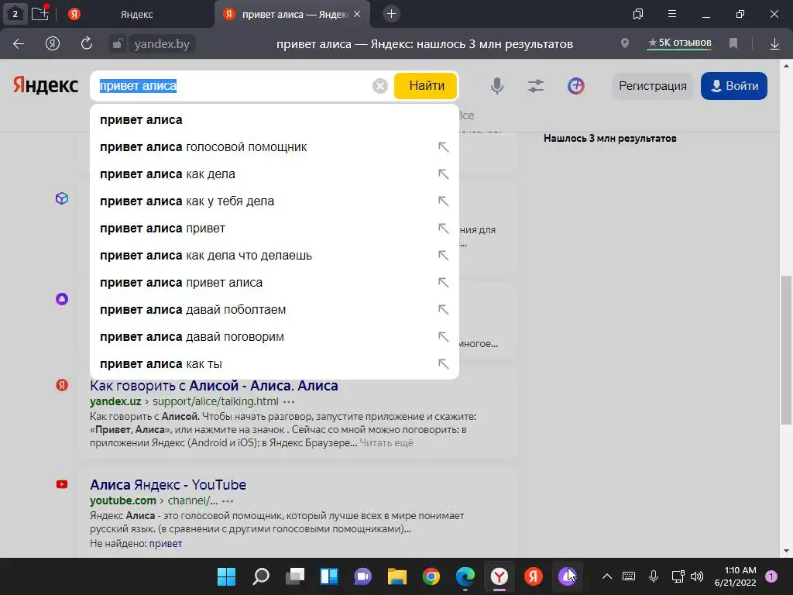Open the bookmarks collections icon in title bar
The image size is (793, 595).
click(x=638, y=14)
